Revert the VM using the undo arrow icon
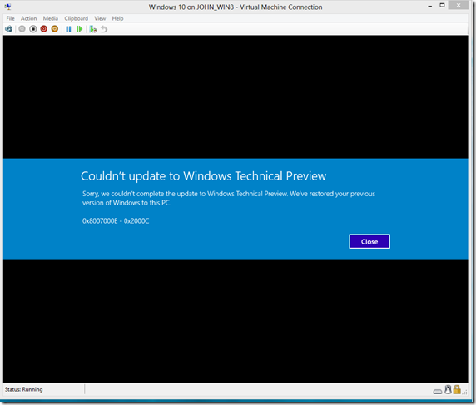Viewport: 476px width, 405px height. (104, 29)
